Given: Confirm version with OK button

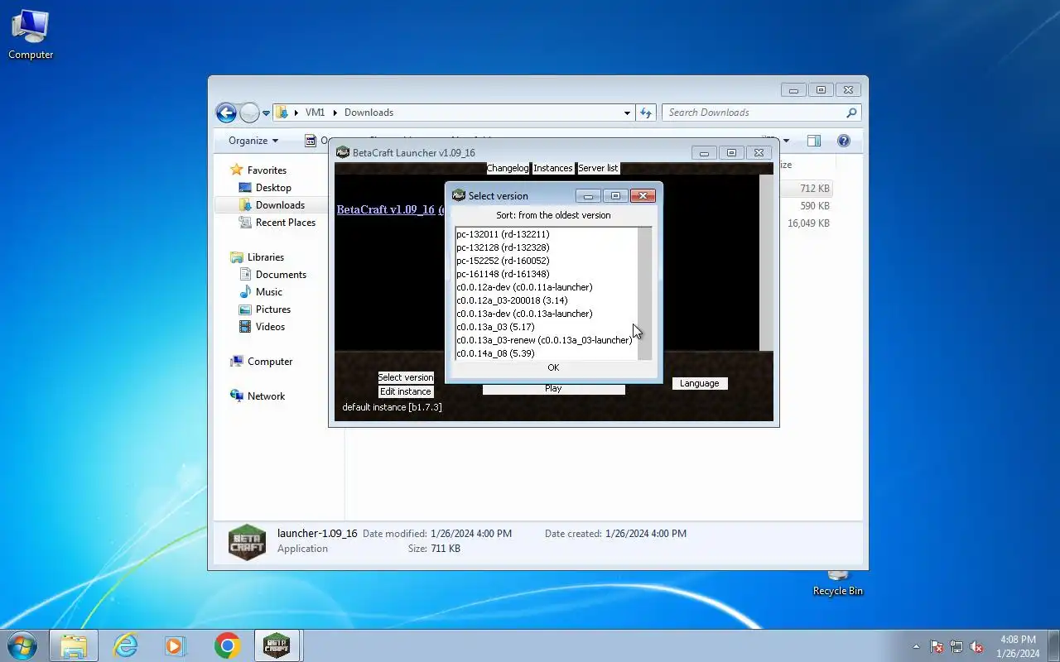Looking at the screenshot, I should 553,367.
